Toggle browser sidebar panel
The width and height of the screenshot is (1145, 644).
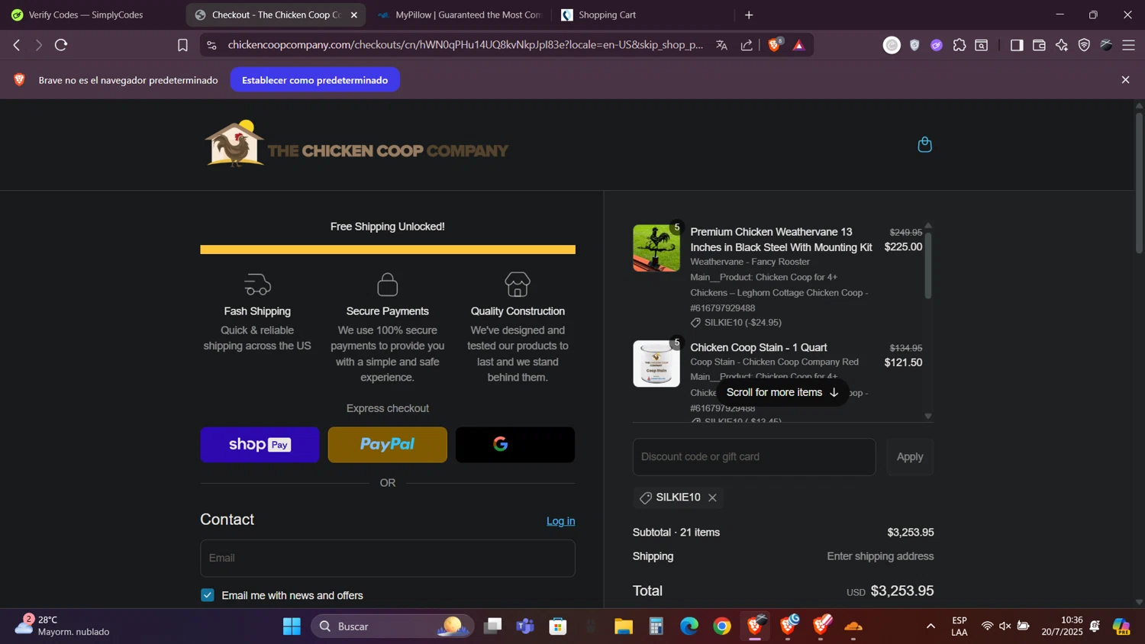click(x=1016, y=45)
